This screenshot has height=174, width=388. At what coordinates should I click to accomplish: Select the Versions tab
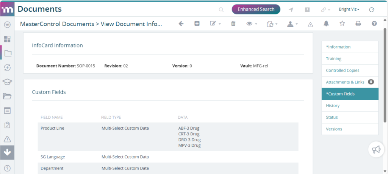[350, 129]
